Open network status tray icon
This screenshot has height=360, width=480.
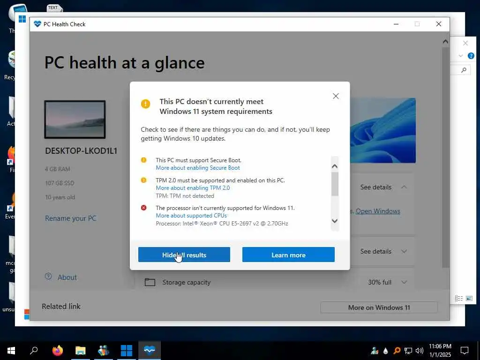click(x=408, y=351)
